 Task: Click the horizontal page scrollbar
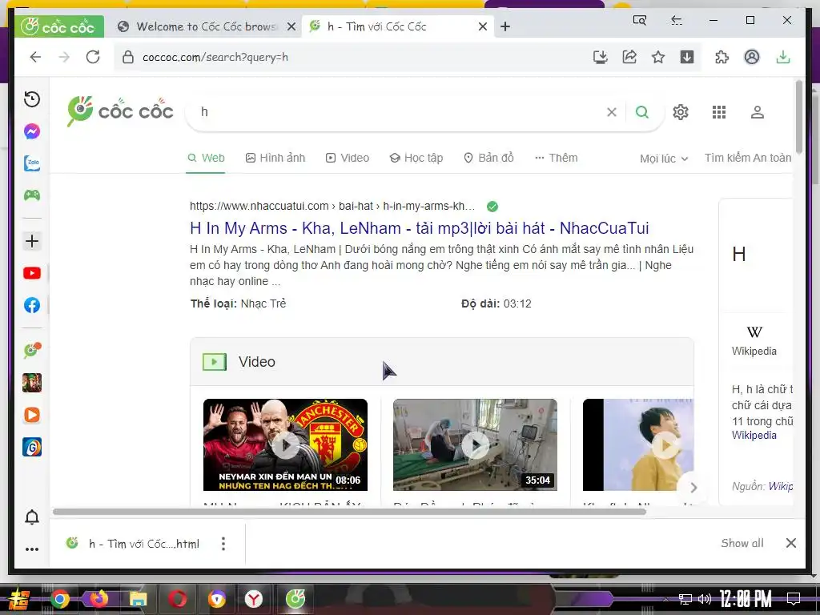(349, 512)
